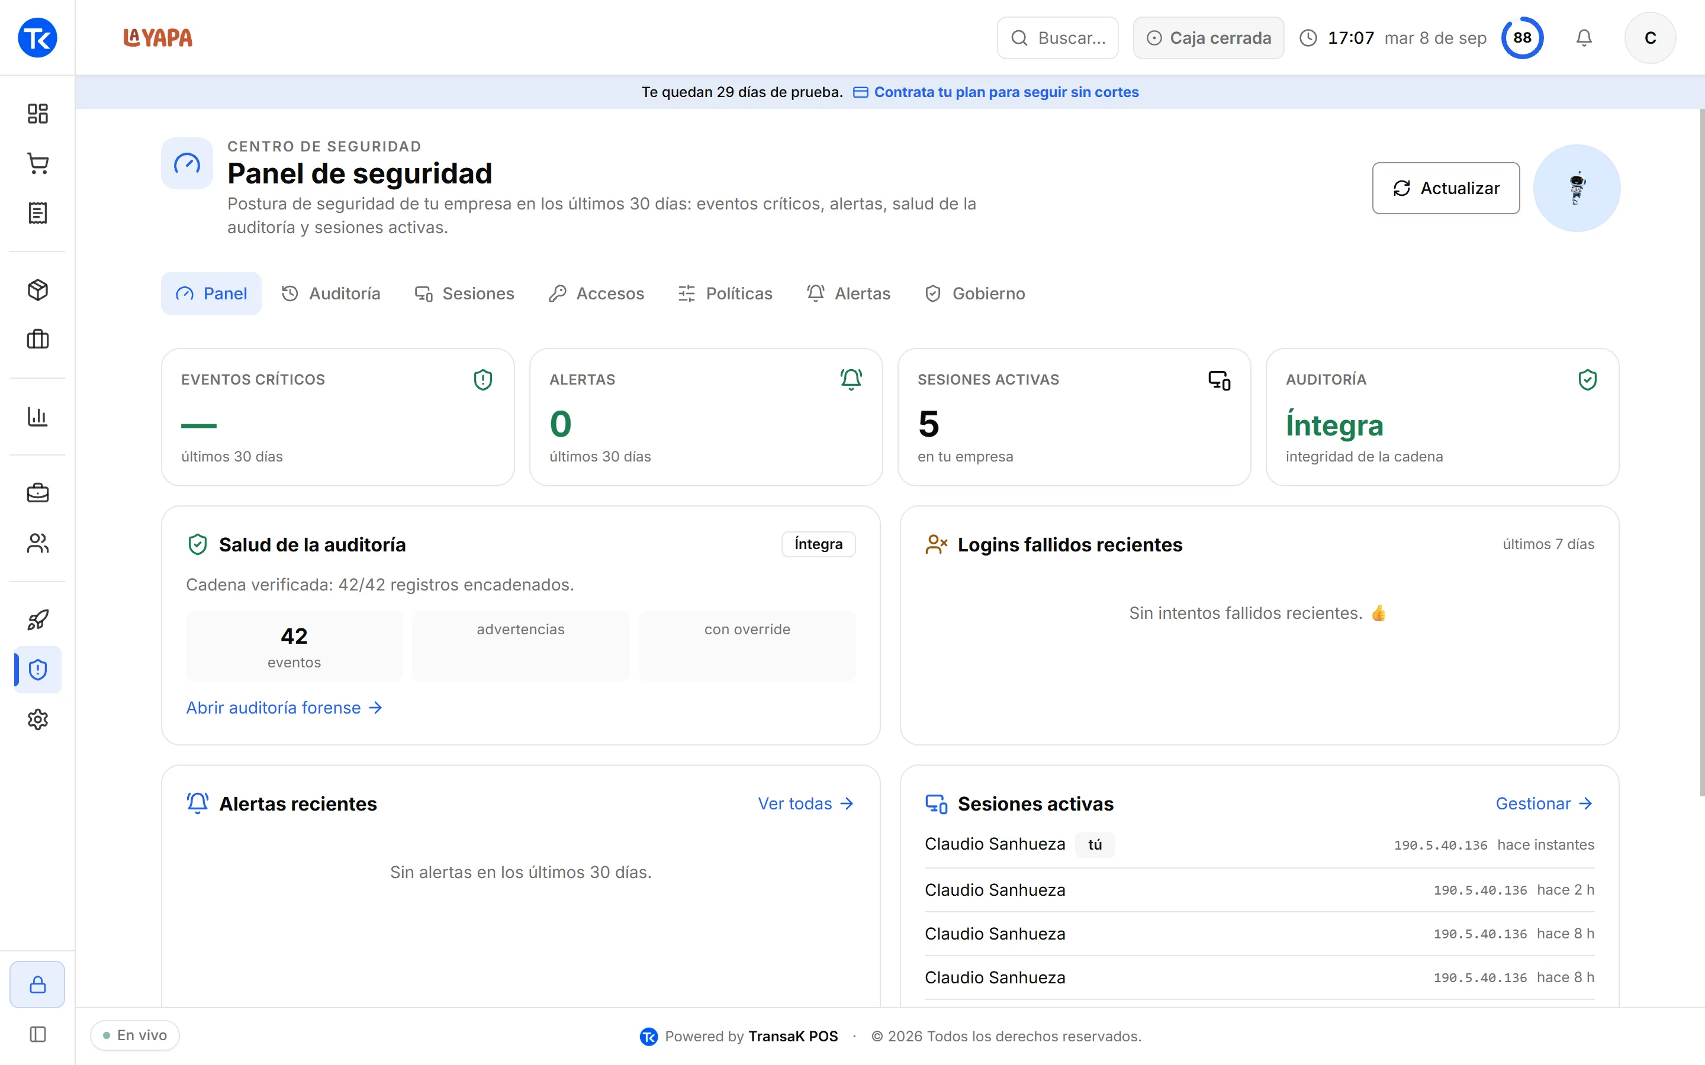Screen dimensions: 1705x1065
Task: Switch to the Sesiones tab
Action: (464, 293)
